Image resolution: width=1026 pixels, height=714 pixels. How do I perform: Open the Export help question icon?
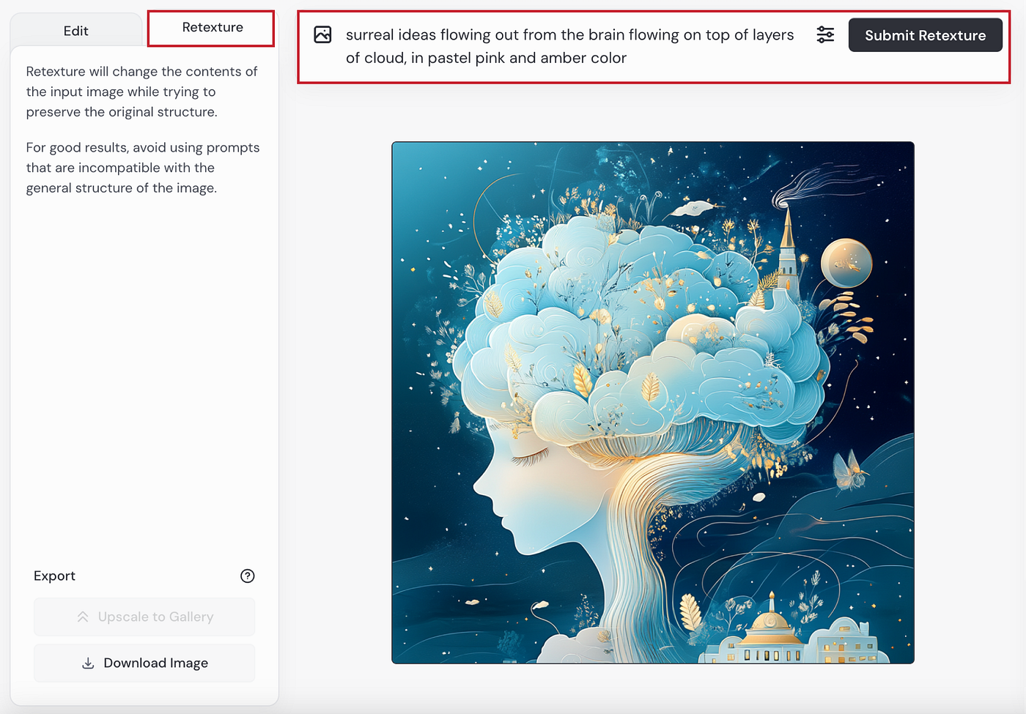pyautogui.click(x=248, y=576)
